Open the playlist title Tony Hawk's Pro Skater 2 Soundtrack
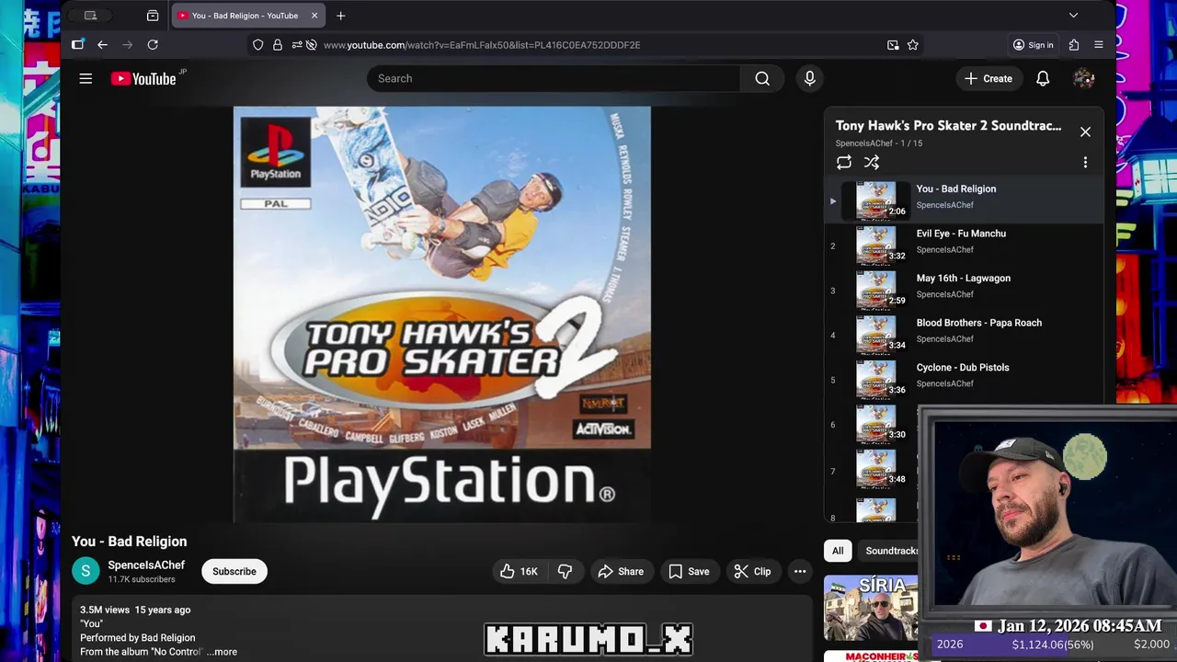Viewport: 1177px width, 662px height. coord(948,126)
